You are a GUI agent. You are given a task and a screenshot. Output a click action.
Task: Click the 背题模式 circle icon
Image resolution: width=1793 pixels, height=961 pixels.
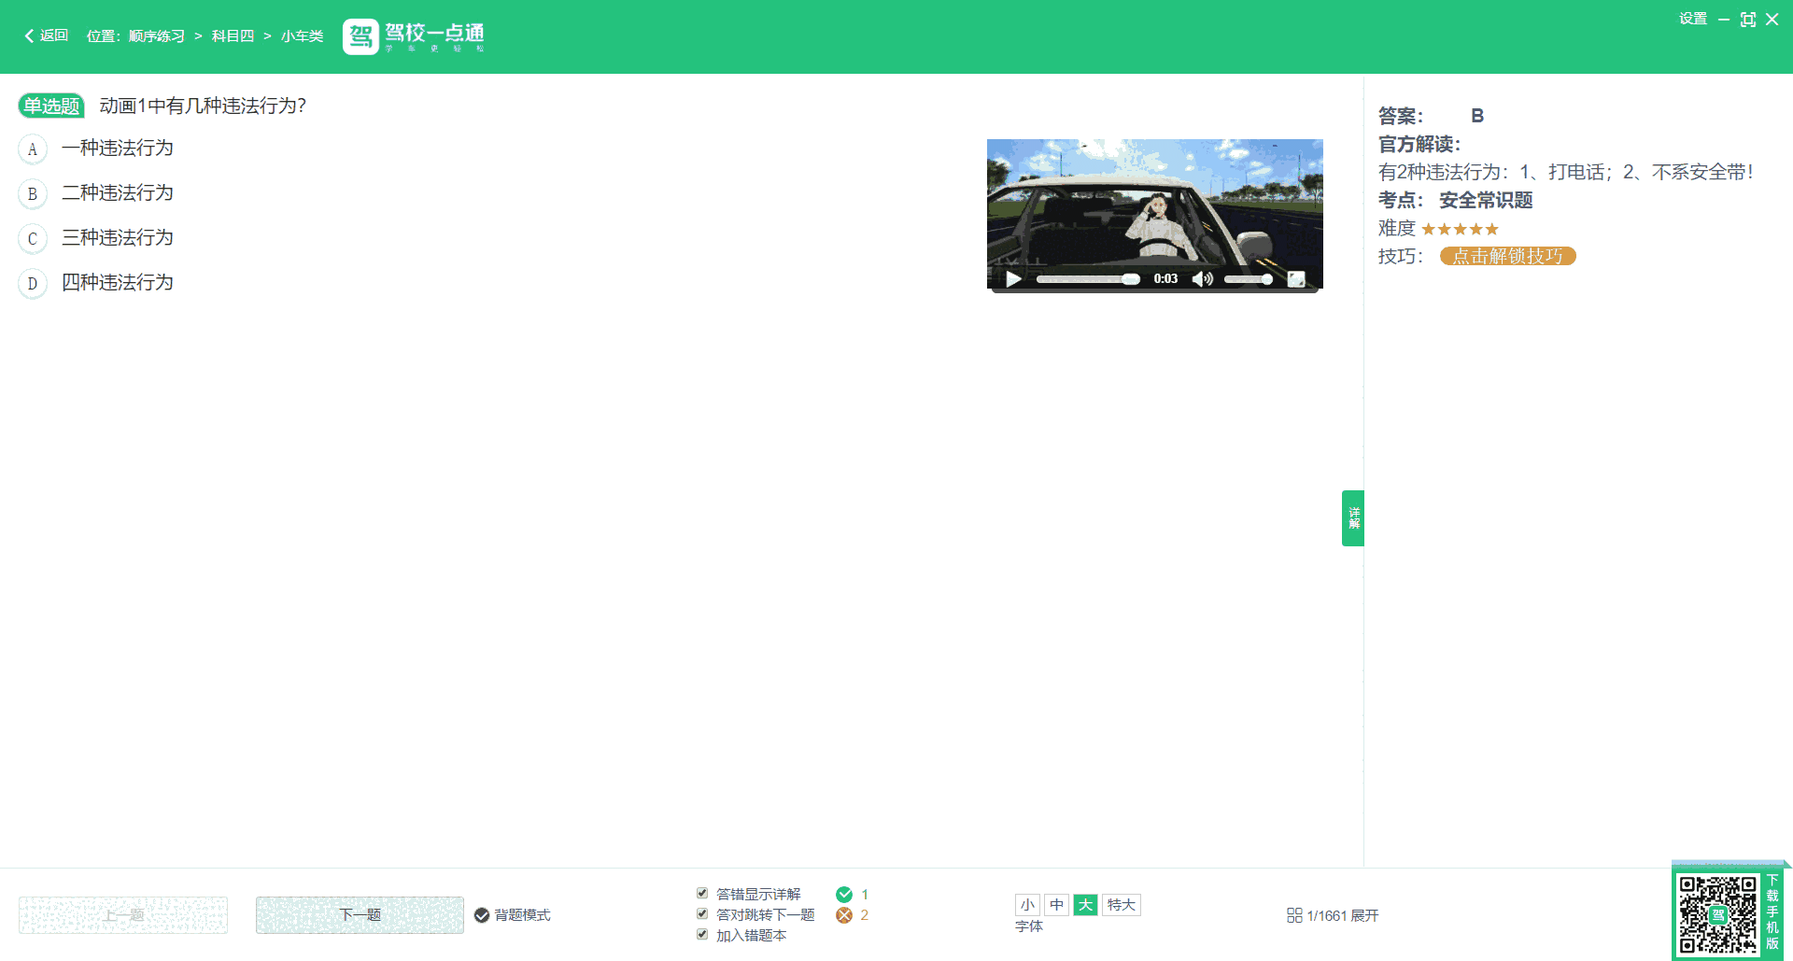tap(482, 915)
